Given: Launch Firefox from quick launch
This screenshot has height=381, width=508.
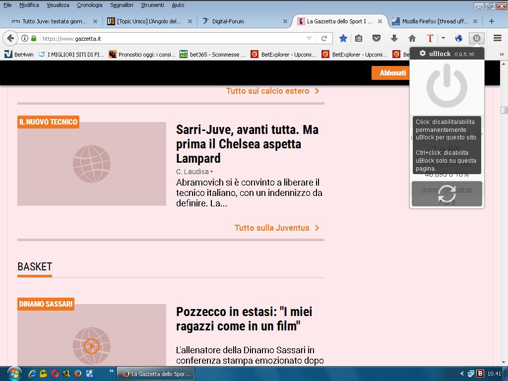Looking at the screenshot, I should point(78,374).
